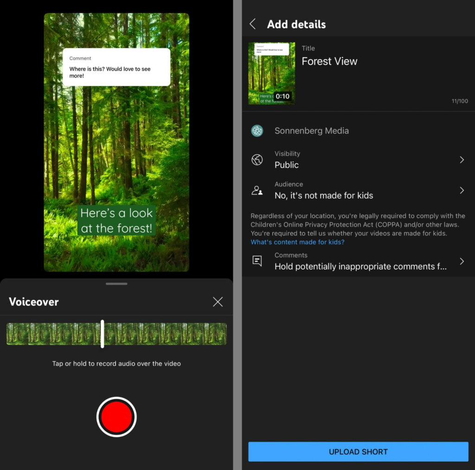Go back using the header arrow
This screenshot has height=470, width=475.
coord(253,25)
